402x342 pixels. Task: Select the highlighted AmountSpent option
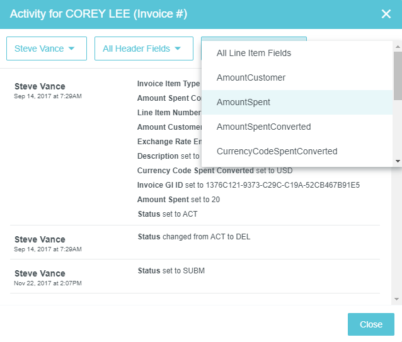(243, 102)
